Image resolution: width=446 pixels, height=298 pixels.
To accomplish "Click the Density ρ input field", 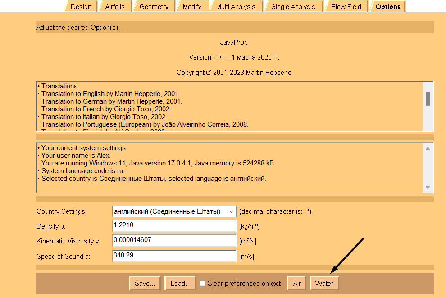I will tap(174, 226).
